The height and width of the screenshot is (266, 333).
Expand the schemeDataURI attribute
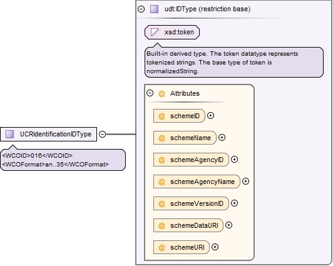(x=228, y=225)
